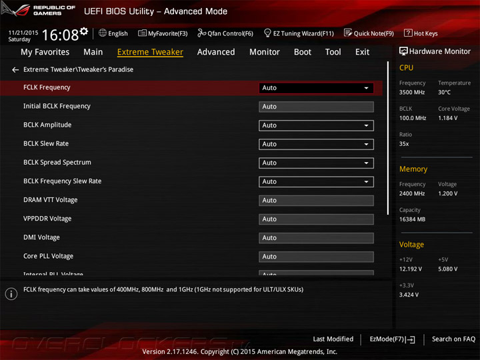The width and height of the screenshot is (480, 360).
Task: Click the core voltage value 1.184 V
Action: 447,118
